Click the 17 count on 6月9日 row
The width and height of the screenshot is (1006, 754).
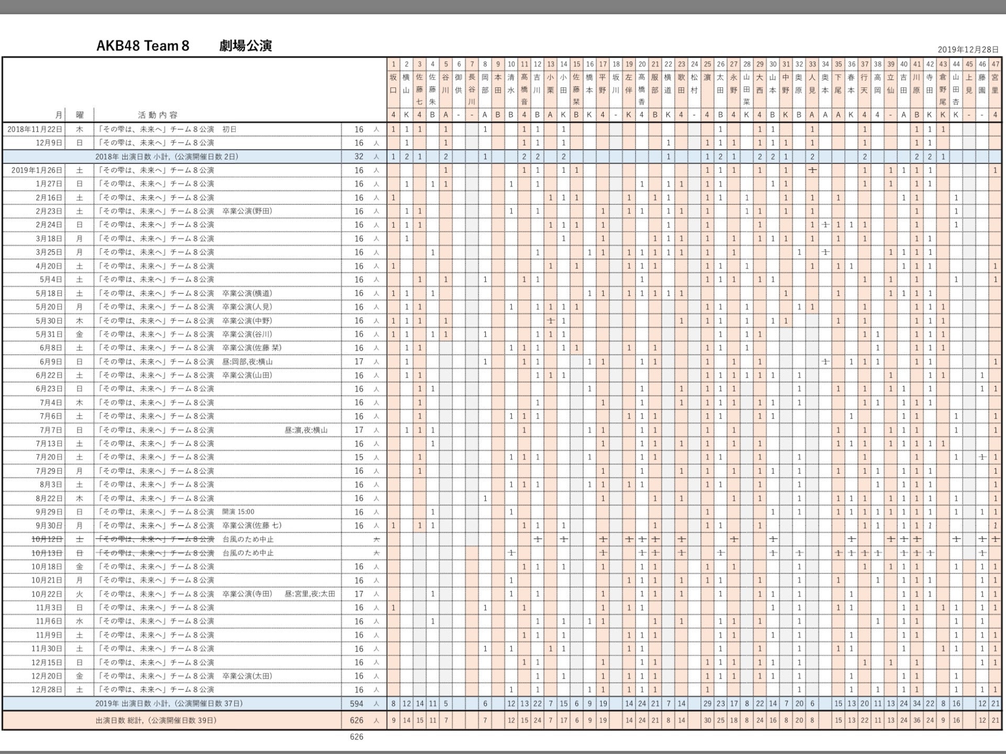(359, 362)
